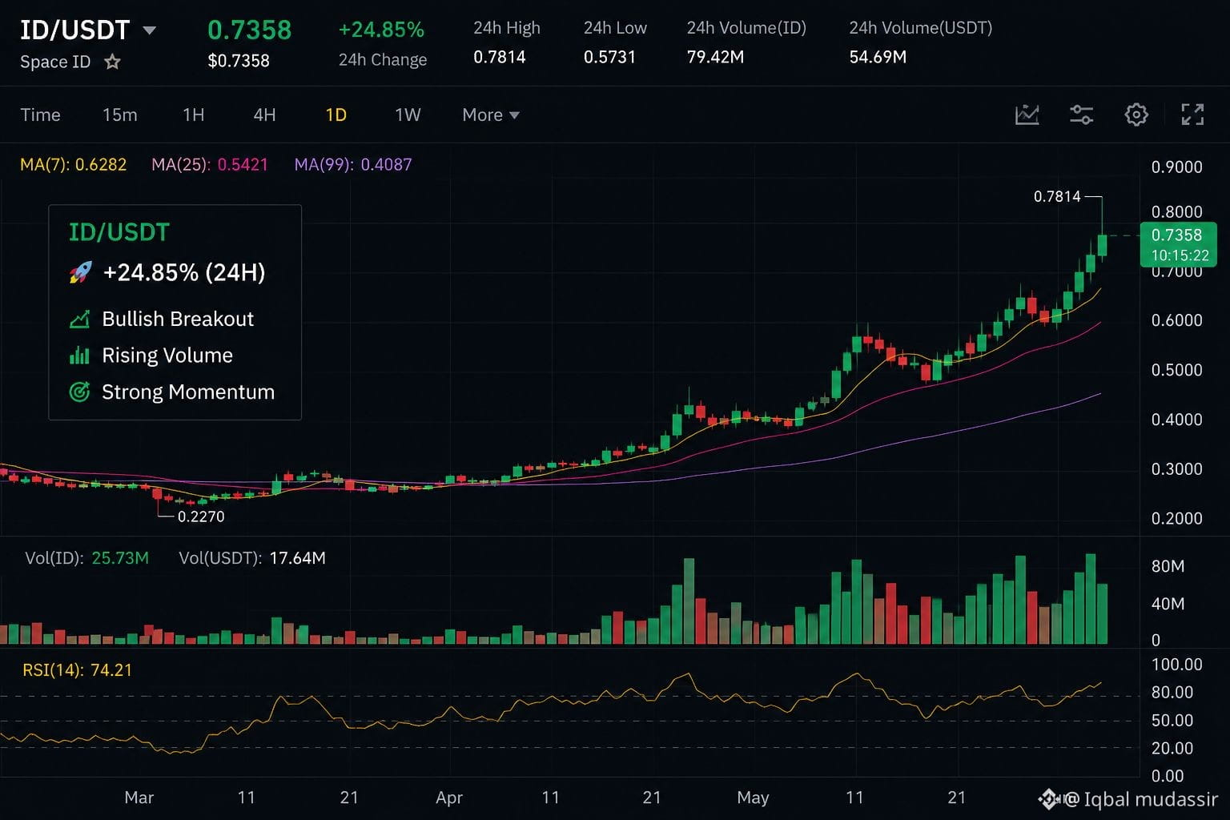Viewport: 1230px width, 820px height.
Task: Click the ID/USDT pair title in header
Action: click(74, 30)
